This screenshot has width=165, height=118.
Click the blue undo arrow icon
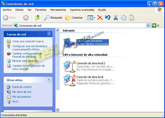tap(108, 17)
